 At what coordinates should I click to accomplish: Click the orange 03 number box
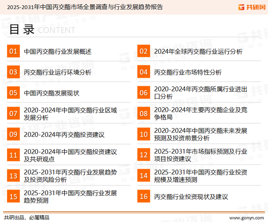13,72
